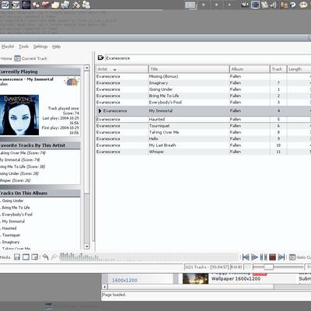311x311 pixels.
Task: Click the Title column header
Action: (x=189, y=69)
